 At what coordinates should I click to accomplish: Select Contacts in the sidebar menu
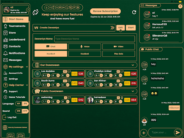click(x=12, y=46)
